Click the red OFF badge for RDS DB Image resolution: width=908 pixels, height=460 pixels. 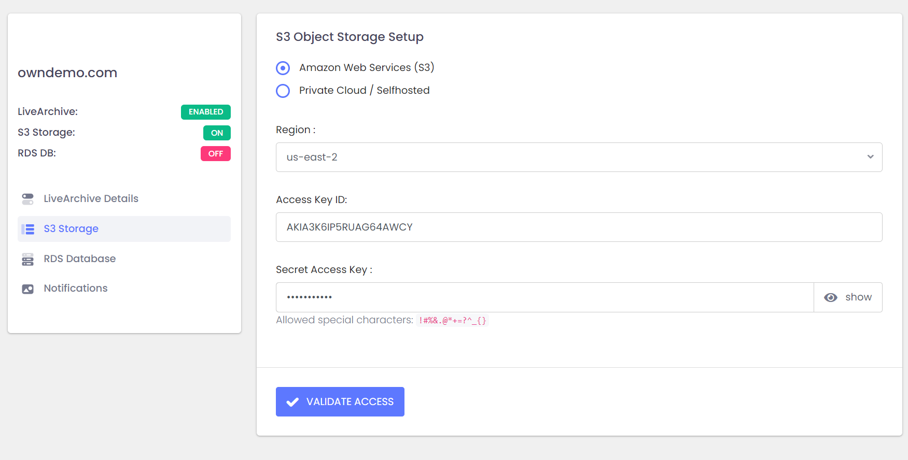[x=215, y=154]
